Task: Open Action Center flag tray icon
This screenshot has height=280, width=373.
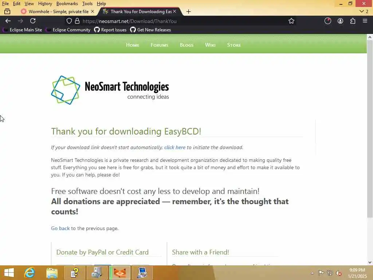Action: click(321, 273)
